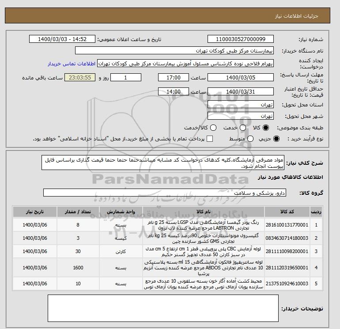340x329 pixels.
Task: Select the متوسط purchase type radio
Action: (x=250, y=139)
